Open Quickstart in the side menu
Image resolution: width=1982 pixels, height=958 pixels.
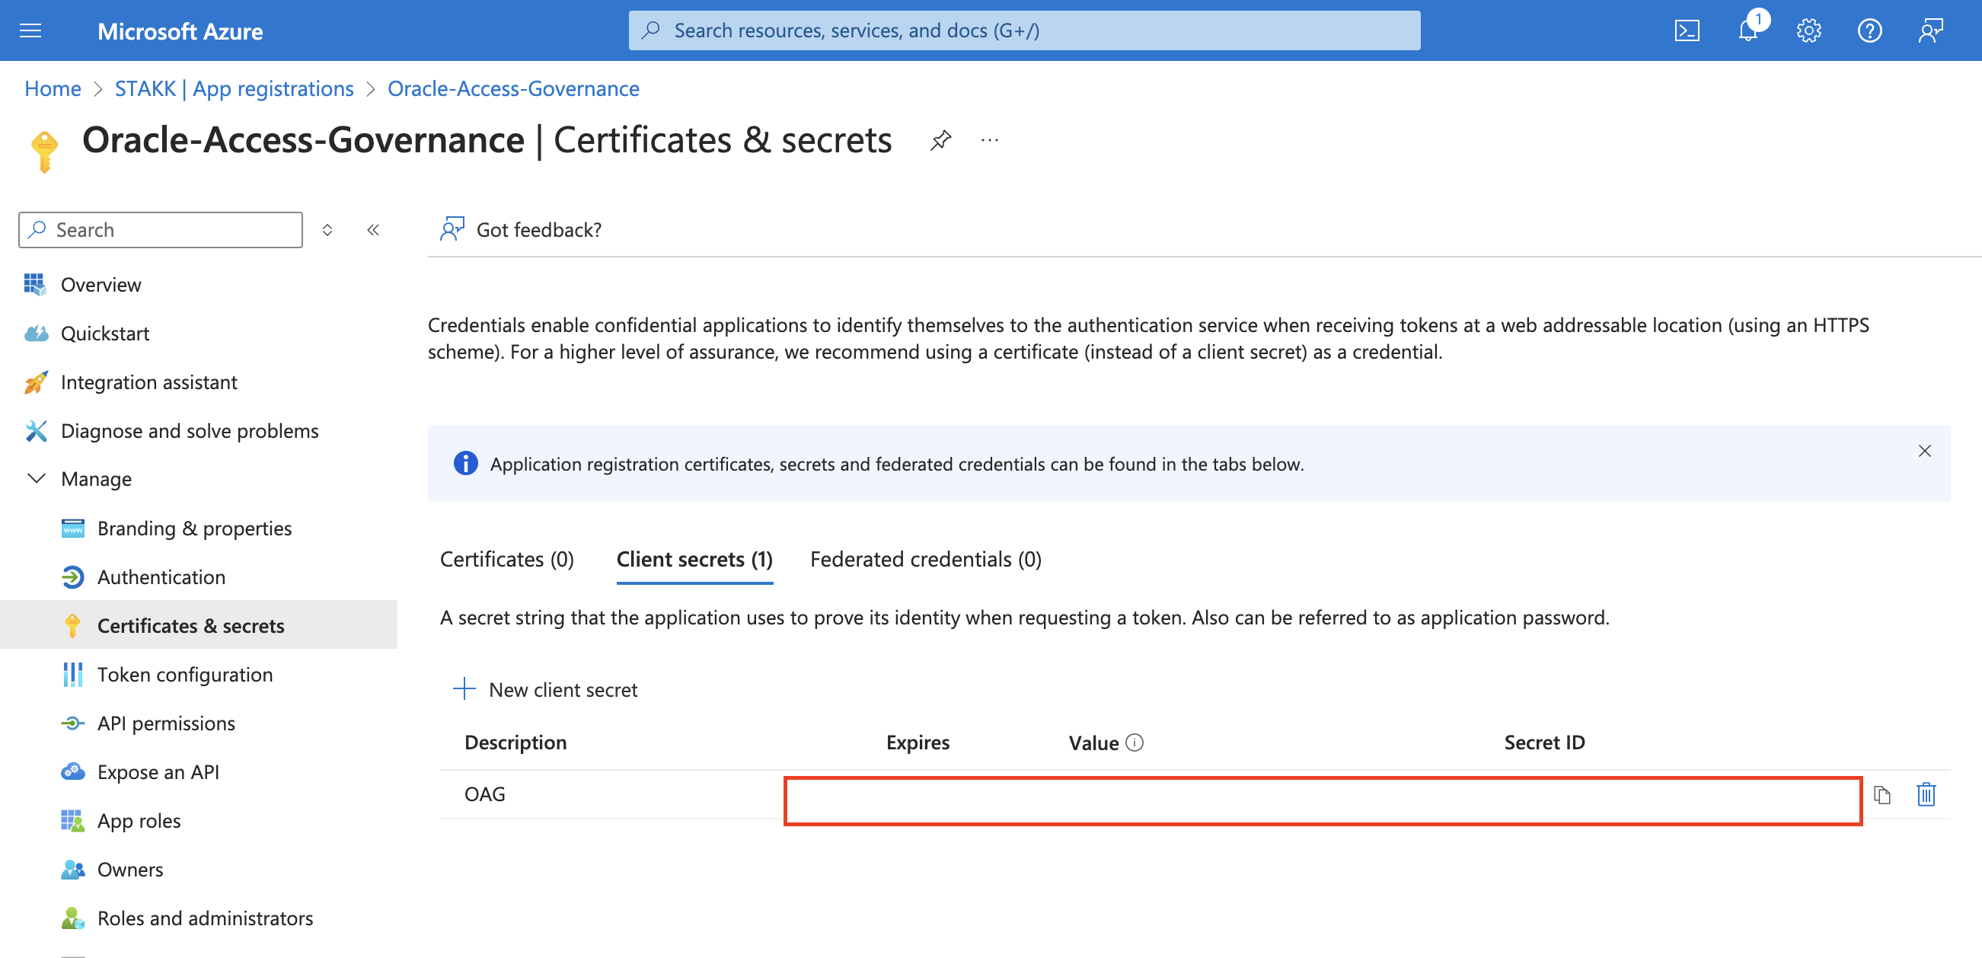click(104, 334)
